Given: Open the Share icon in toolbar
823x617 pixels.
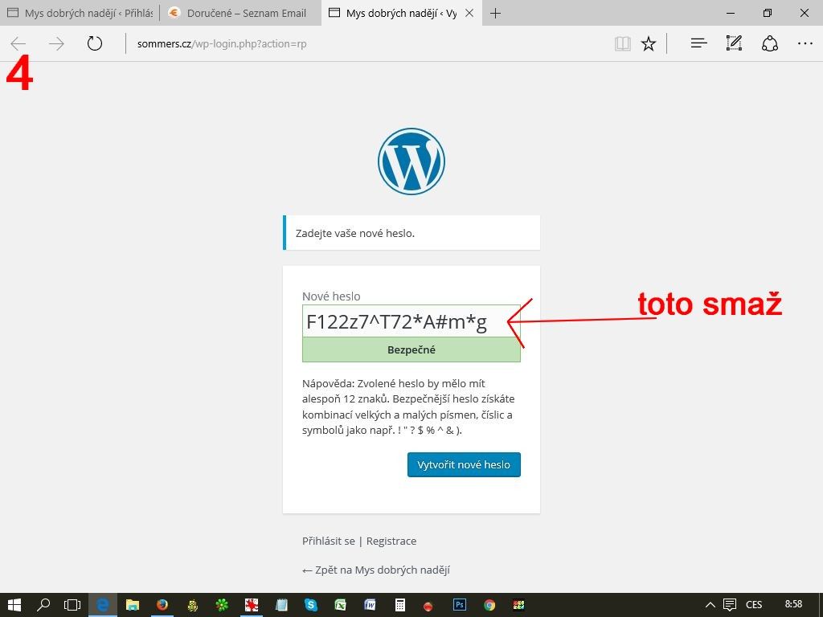Looking at the screenshot, I should (x=769, y=43).
